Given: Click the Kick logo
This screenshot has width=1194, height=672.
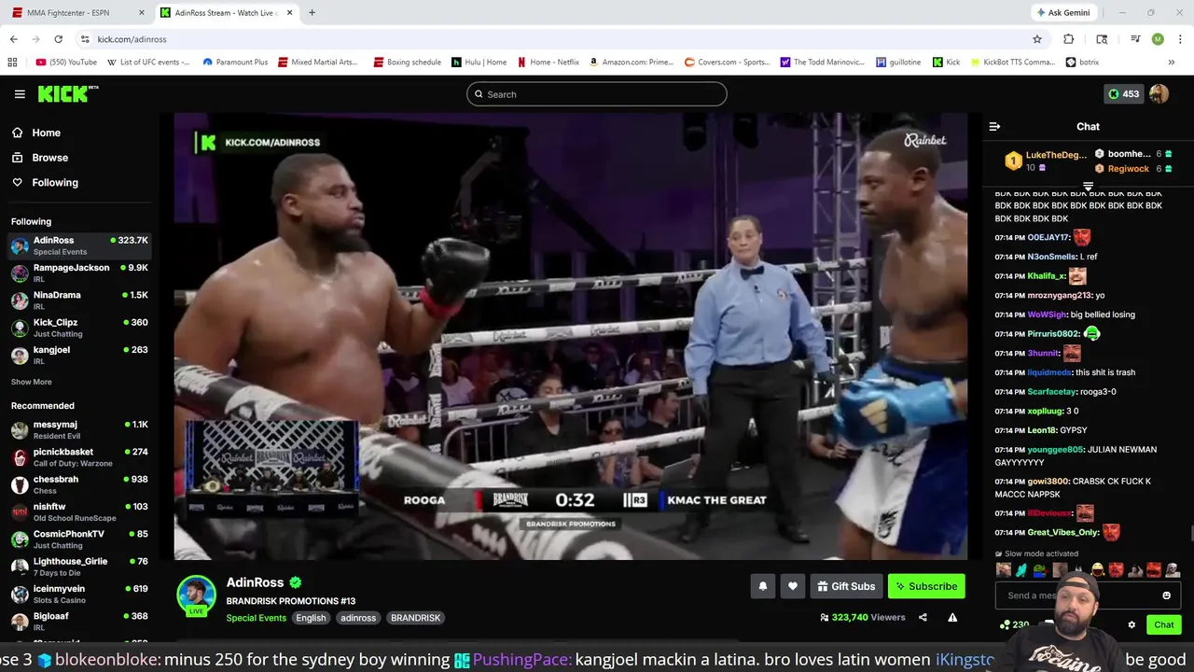Looking at the screenshot, I should tap(67, 93).
